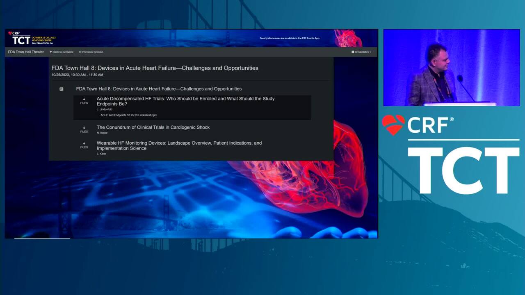Click FDA Town Hall Theater navbar title
525x295 pixels.
[26, 52]
